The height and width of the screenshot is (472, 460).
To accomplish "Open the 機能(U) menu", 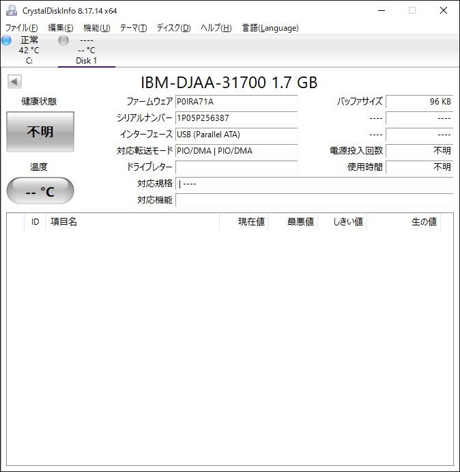I will (x=97, y=28).
